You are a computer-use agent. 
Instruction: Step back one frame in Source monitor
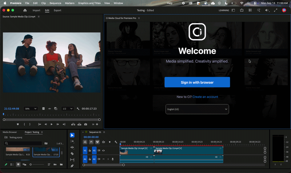tap(46, 124)
